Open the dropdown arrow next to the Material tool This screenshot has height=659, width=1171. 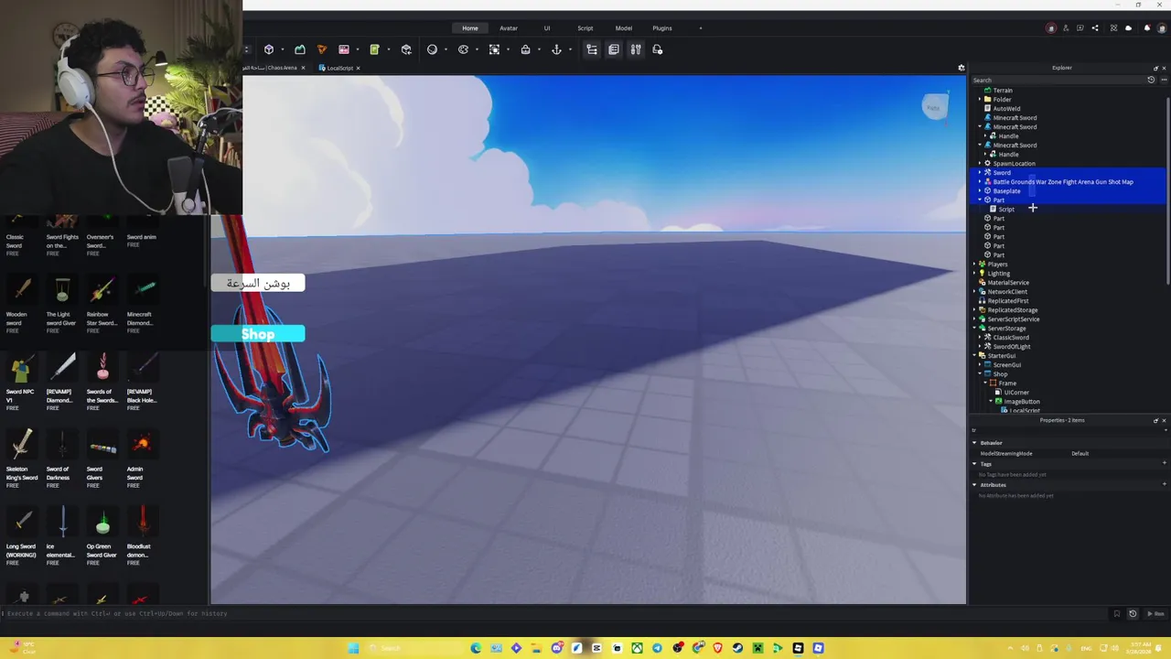(x=446, y=49)
